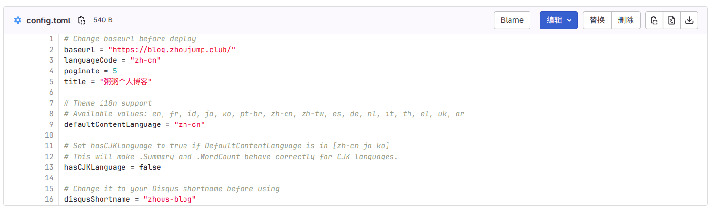This screenshot has height=213, width=714.
Task: Jump to line number 2
Action: pyautogui.click(x=51, y=50)
